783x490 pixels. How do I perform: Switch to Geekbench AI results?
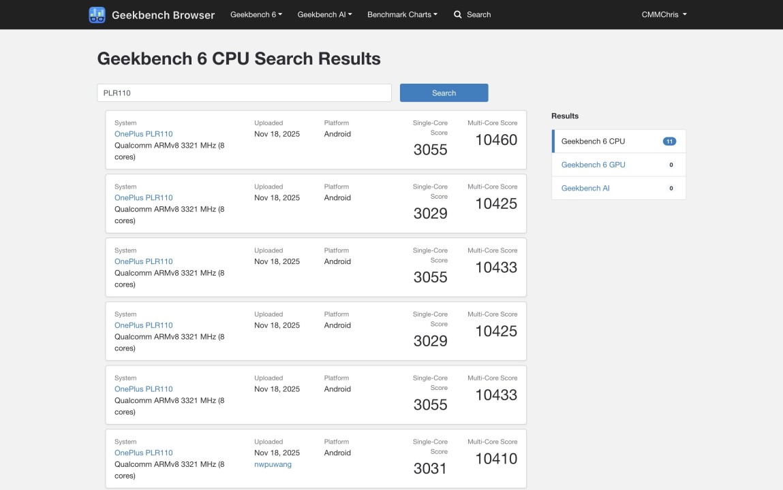[x=585, y=188]
